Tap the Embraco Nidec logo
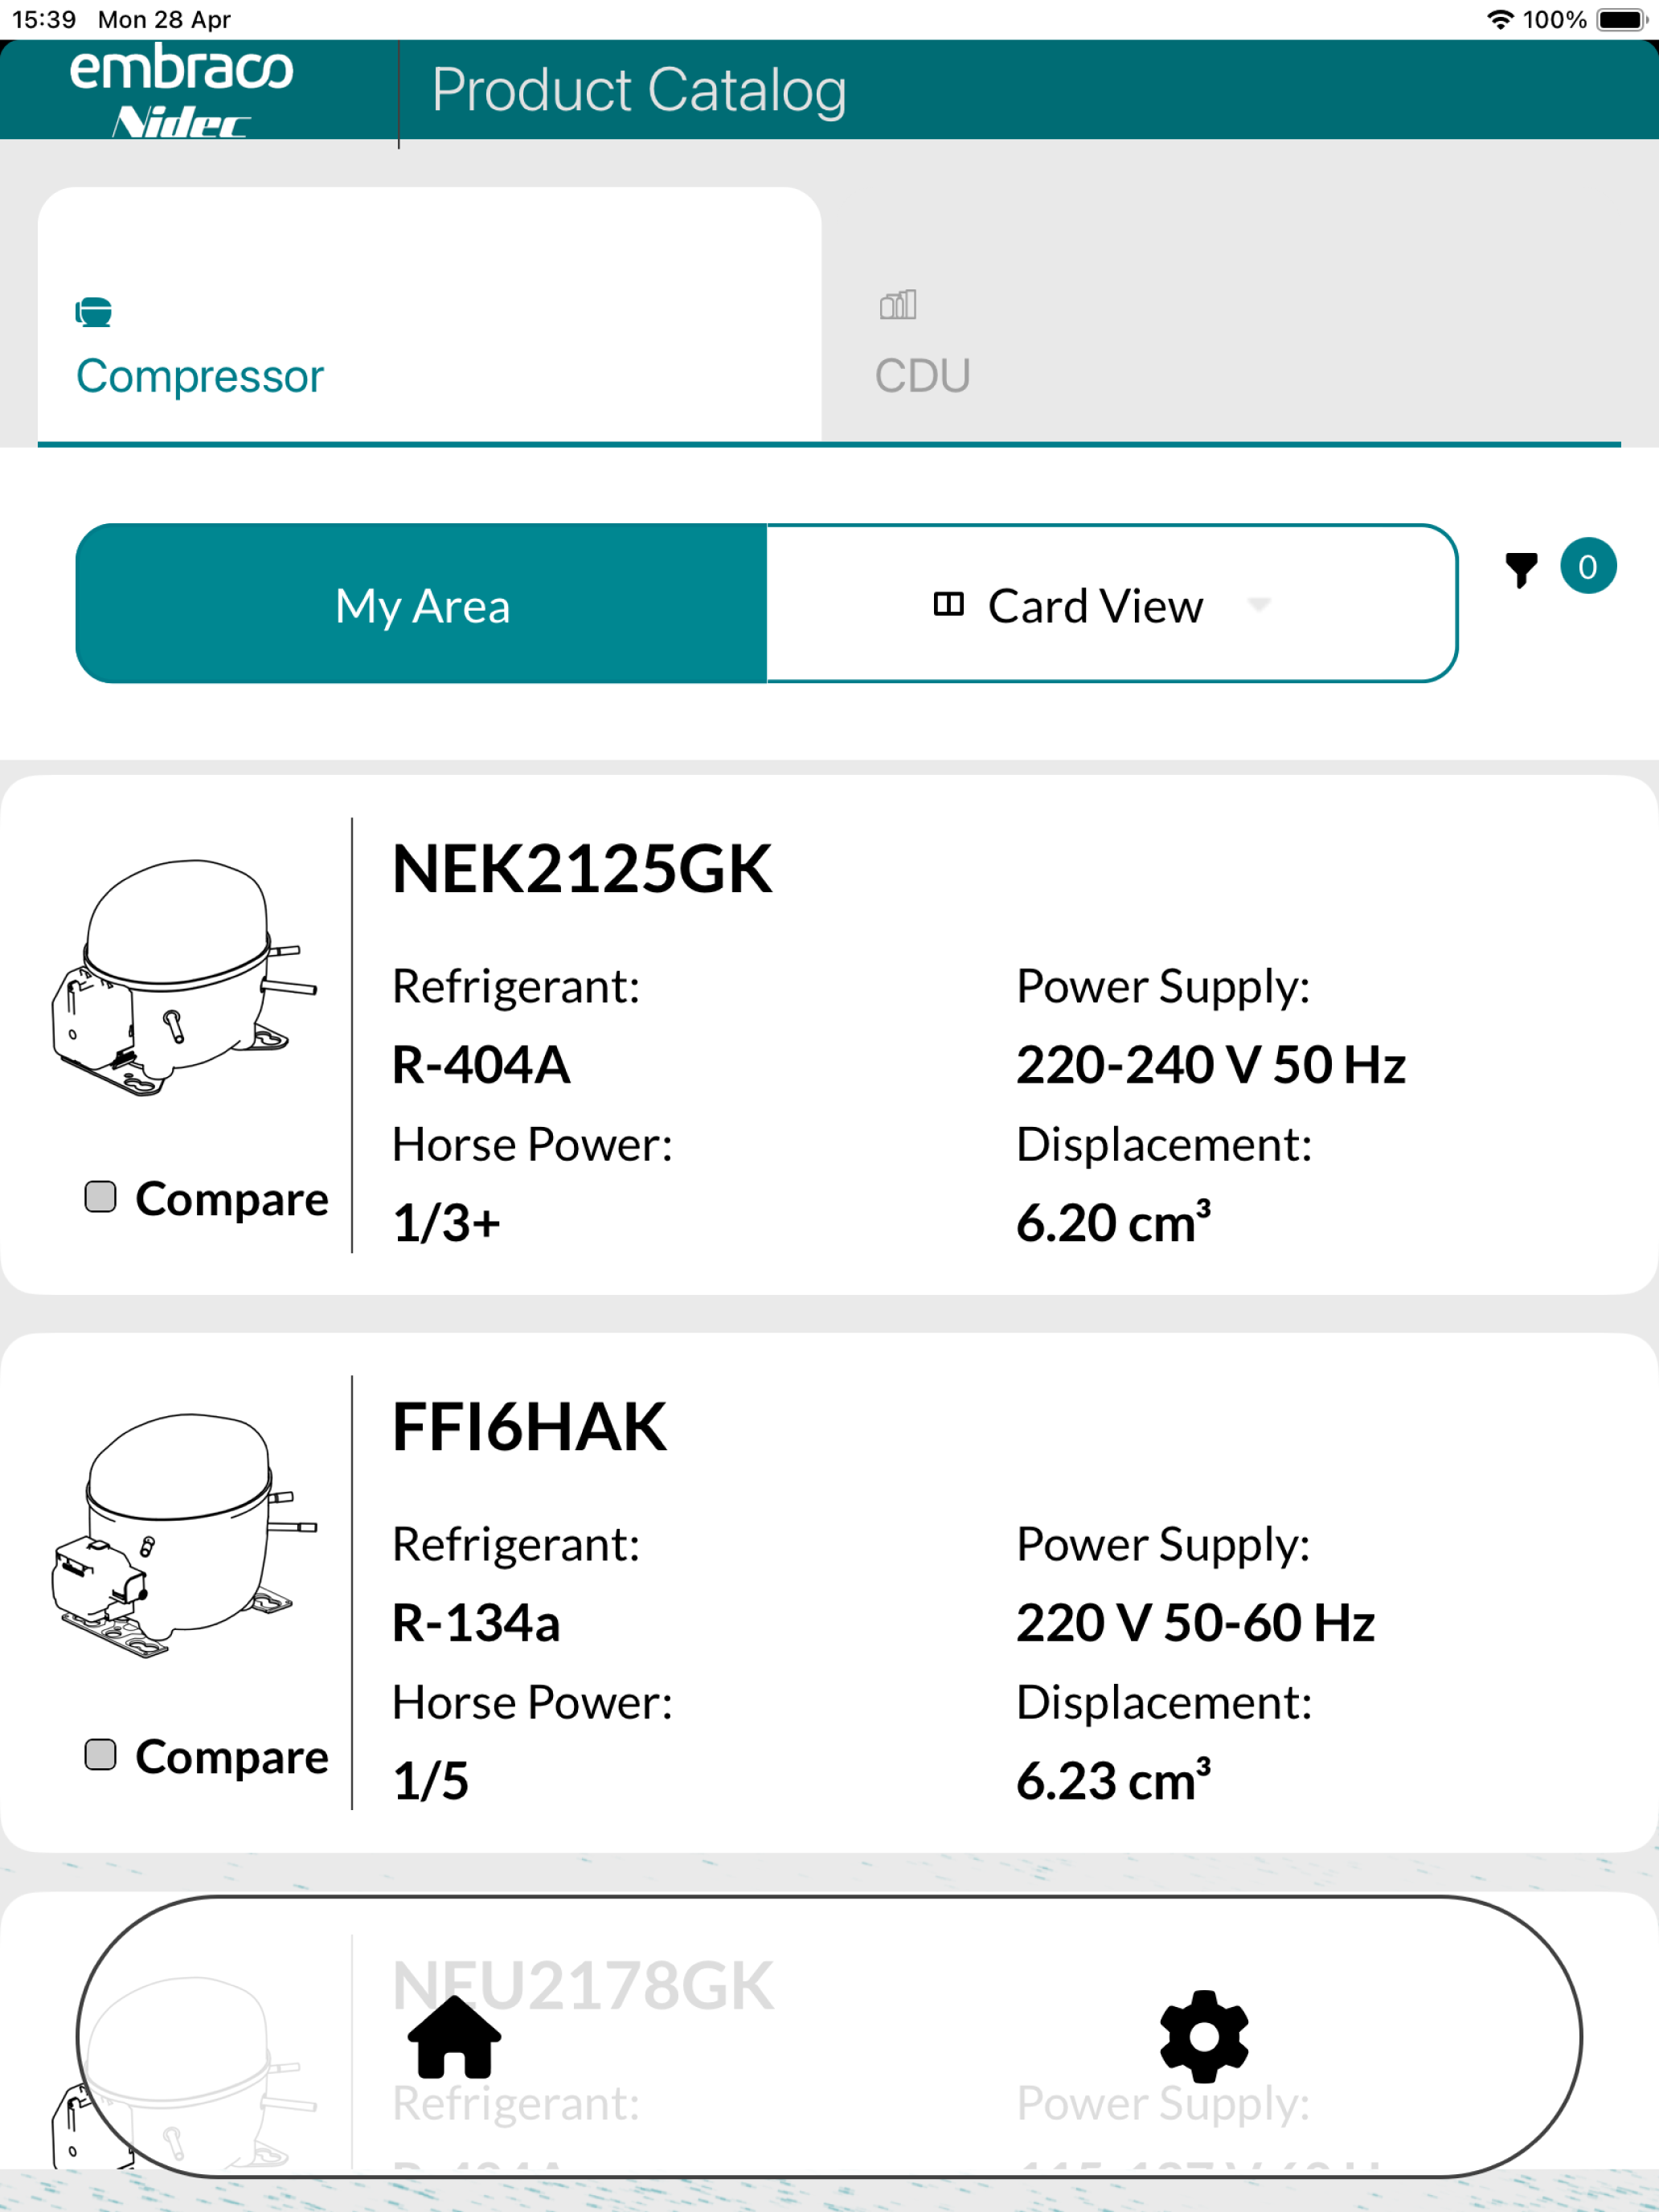Screen dimensions: 1659x2212 [181, 90]
